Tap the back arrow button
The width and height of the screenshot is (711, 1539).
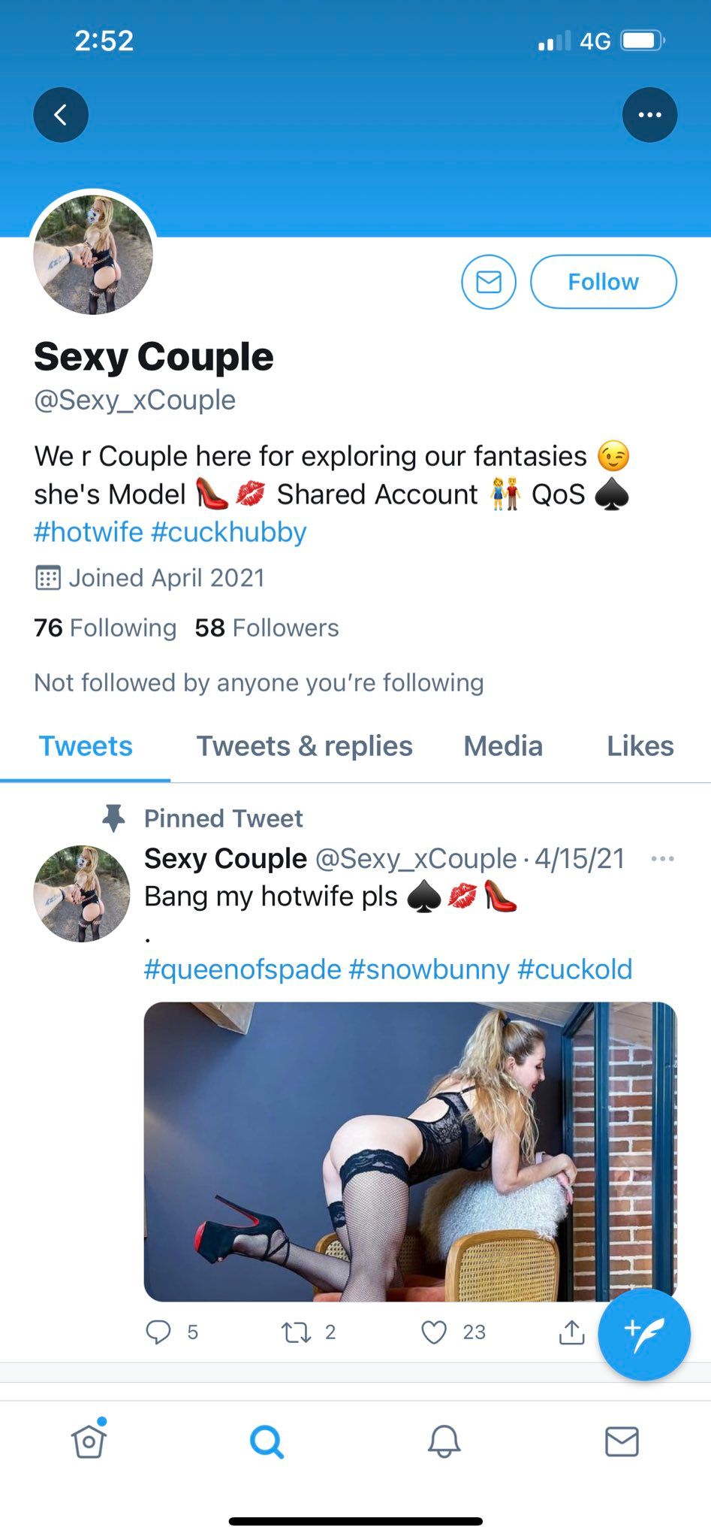click(61, 115)
